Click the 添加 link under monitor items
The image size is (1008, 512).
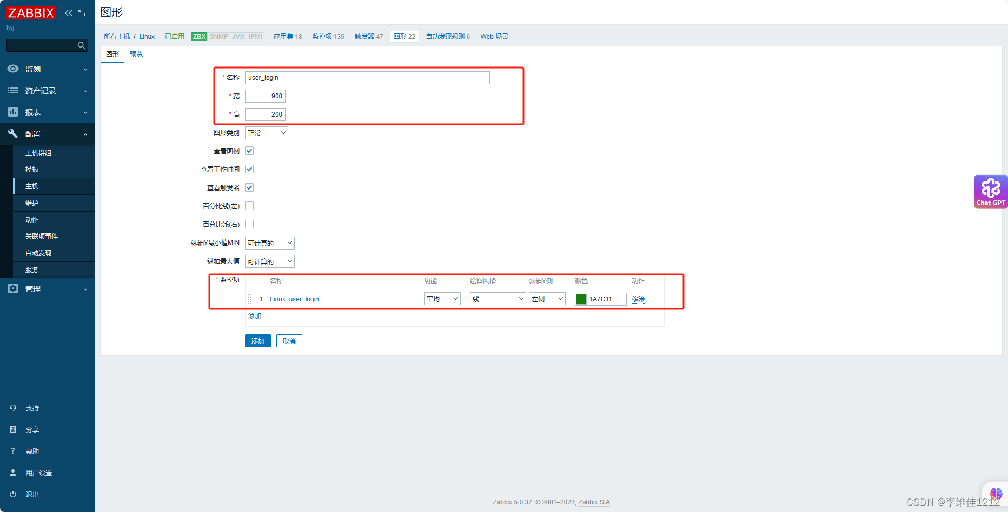point(255,316)
